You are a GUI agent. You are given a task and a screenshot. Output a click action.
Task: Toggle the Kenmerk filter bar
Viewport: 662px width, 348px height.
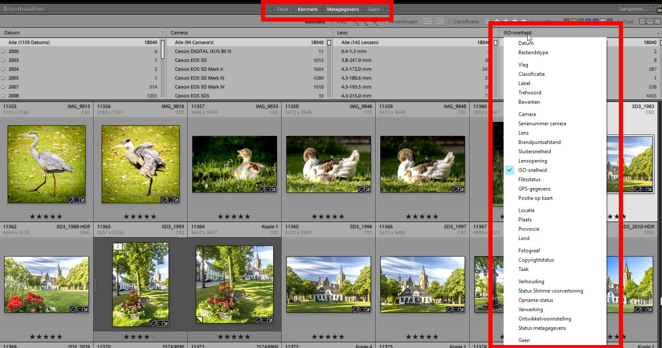tap(307, 9)
